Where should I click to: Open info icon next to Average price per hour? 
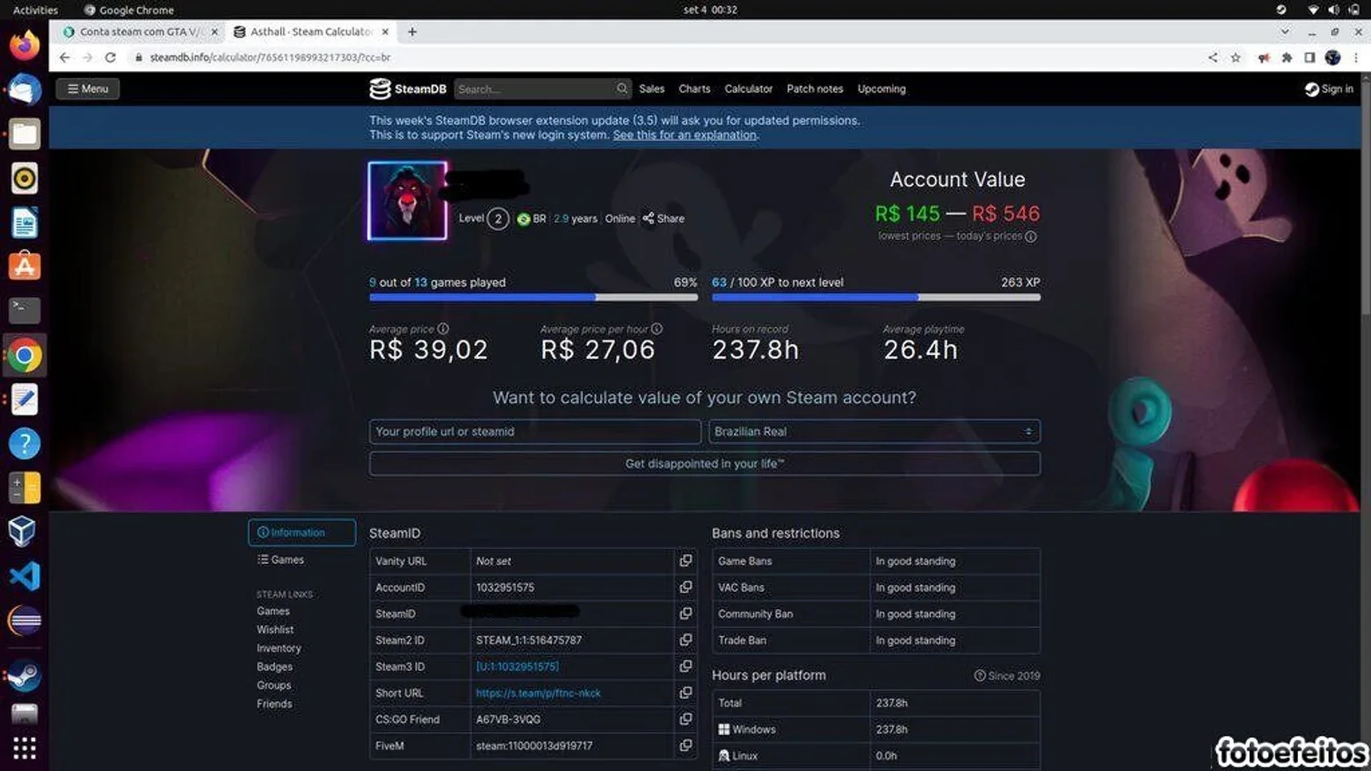656,328
